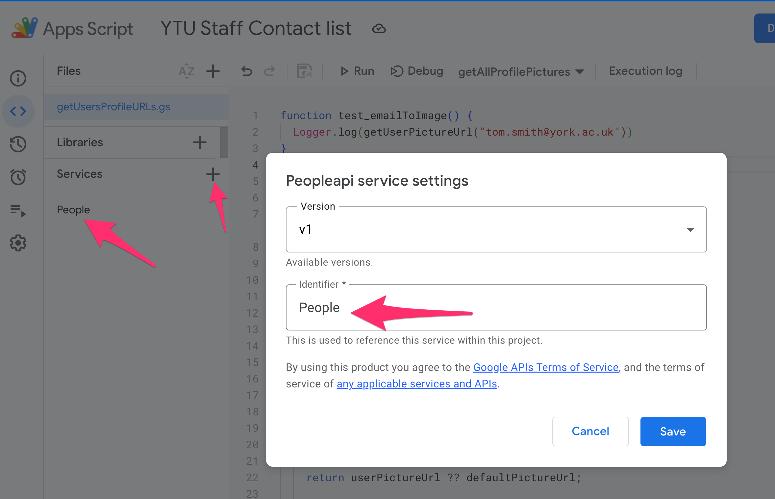The width and height of the screenshot is (775, 499).
Task: Add a library with the plus icon
Action: point(200,142)
